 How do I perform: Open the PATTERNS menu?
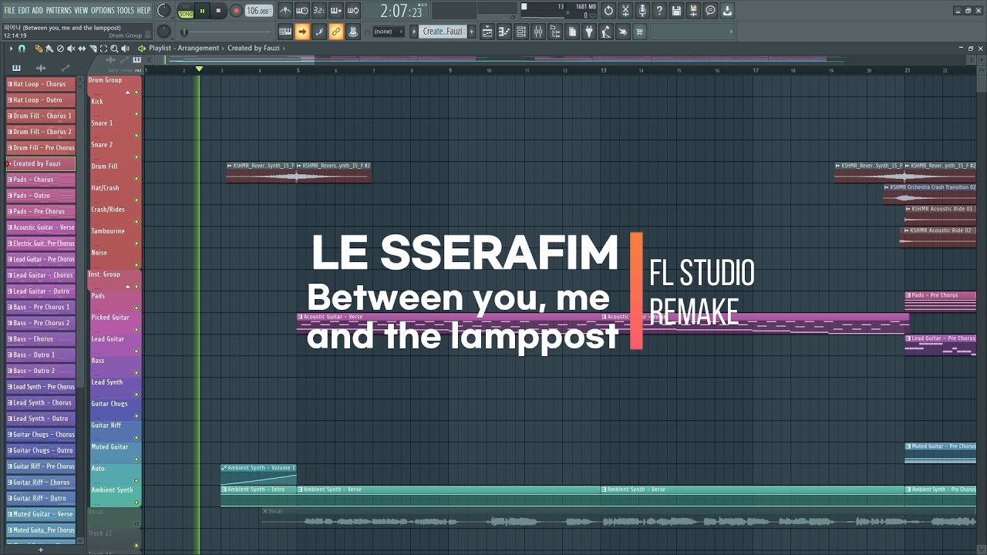pos(59,10)
